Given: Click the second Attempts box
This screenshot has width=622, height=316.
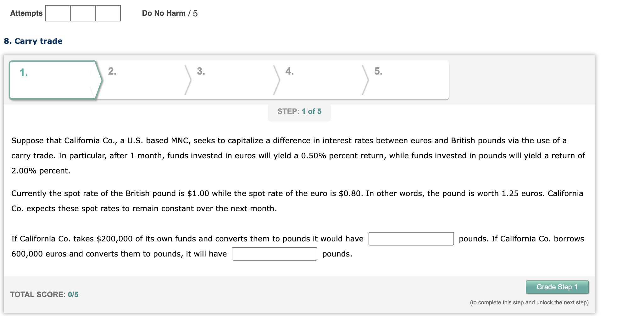Looking at the screenshot, I should (x=83, y=13).
